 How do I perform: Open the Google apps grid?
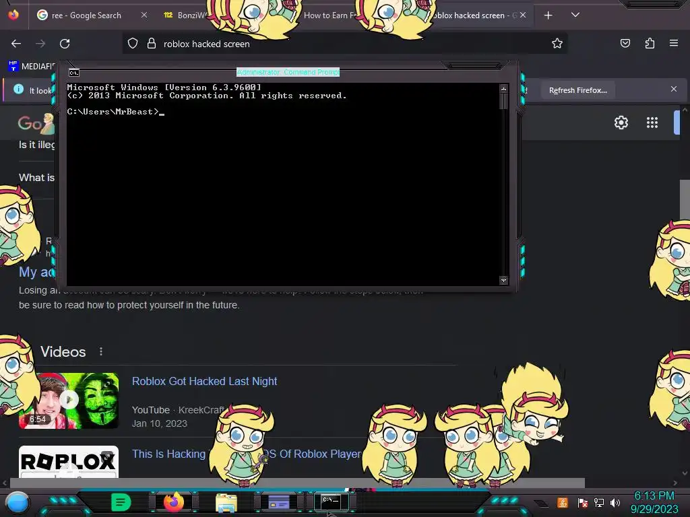coord(652,123)
